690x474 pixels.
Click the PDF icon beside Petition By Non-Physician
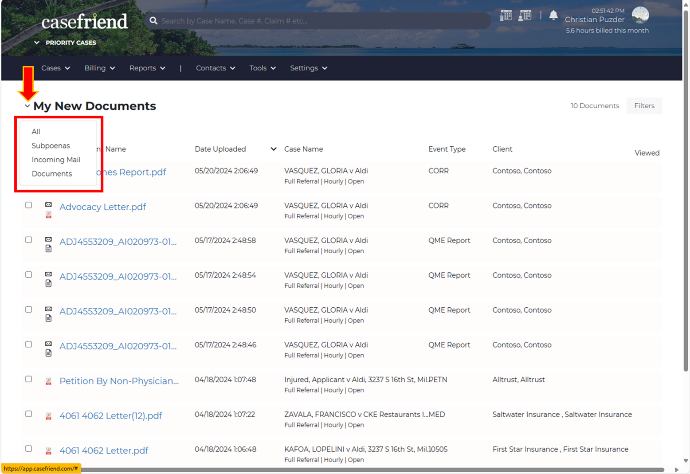click(48, 381)
